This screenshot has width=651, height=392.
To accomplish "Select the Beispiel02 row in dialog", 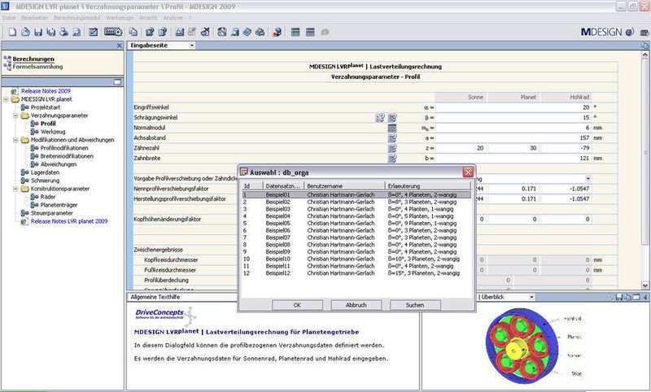I will click(x=356, y=202).
